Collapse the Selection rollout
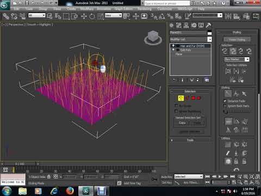This screenshot has height=196, width=261. (190, 91)
